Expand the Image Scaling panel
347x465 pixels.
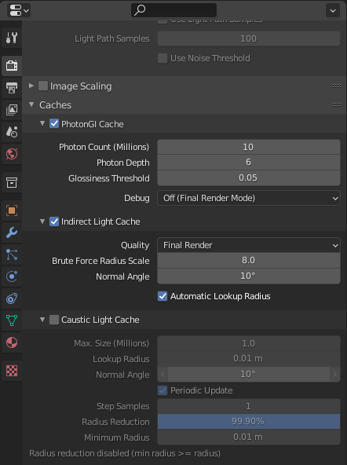tap(31, 86)
